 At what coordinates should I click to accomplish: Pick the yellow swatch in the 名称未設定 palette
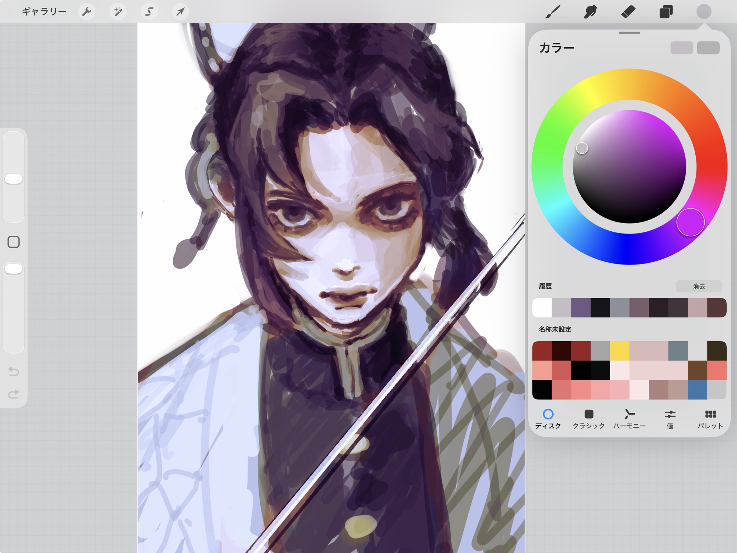(619, 351)
